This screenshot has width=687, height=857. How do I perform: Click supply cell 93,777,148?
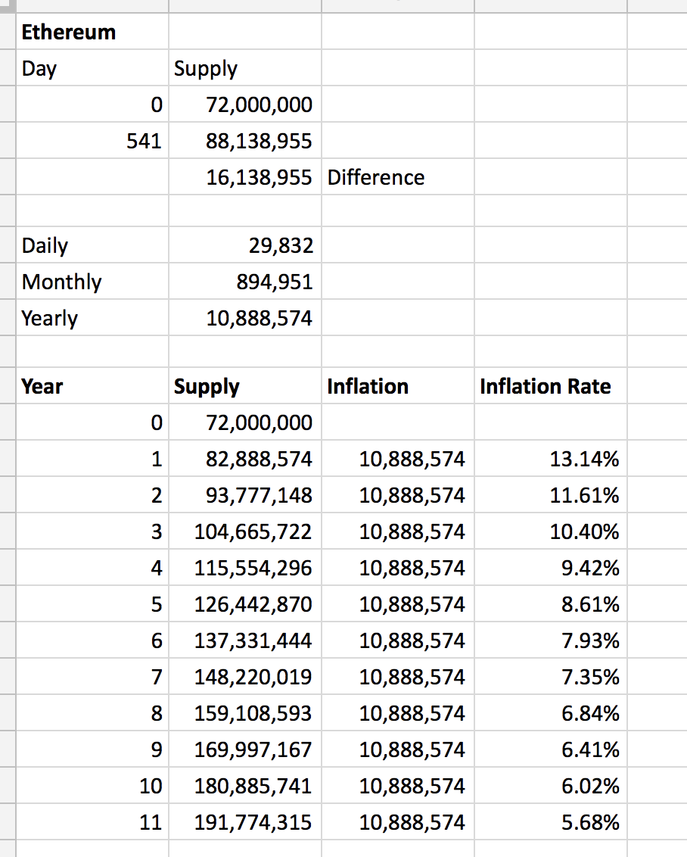[x=245, y=494]
